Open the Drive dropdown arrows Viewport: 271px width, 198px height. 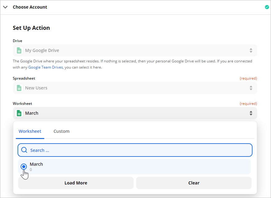[x=251, y=50]
